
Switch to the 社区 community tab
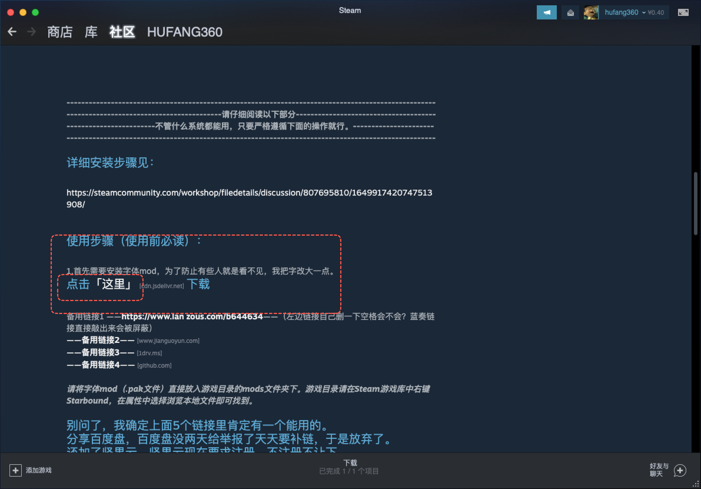[122, 32]
